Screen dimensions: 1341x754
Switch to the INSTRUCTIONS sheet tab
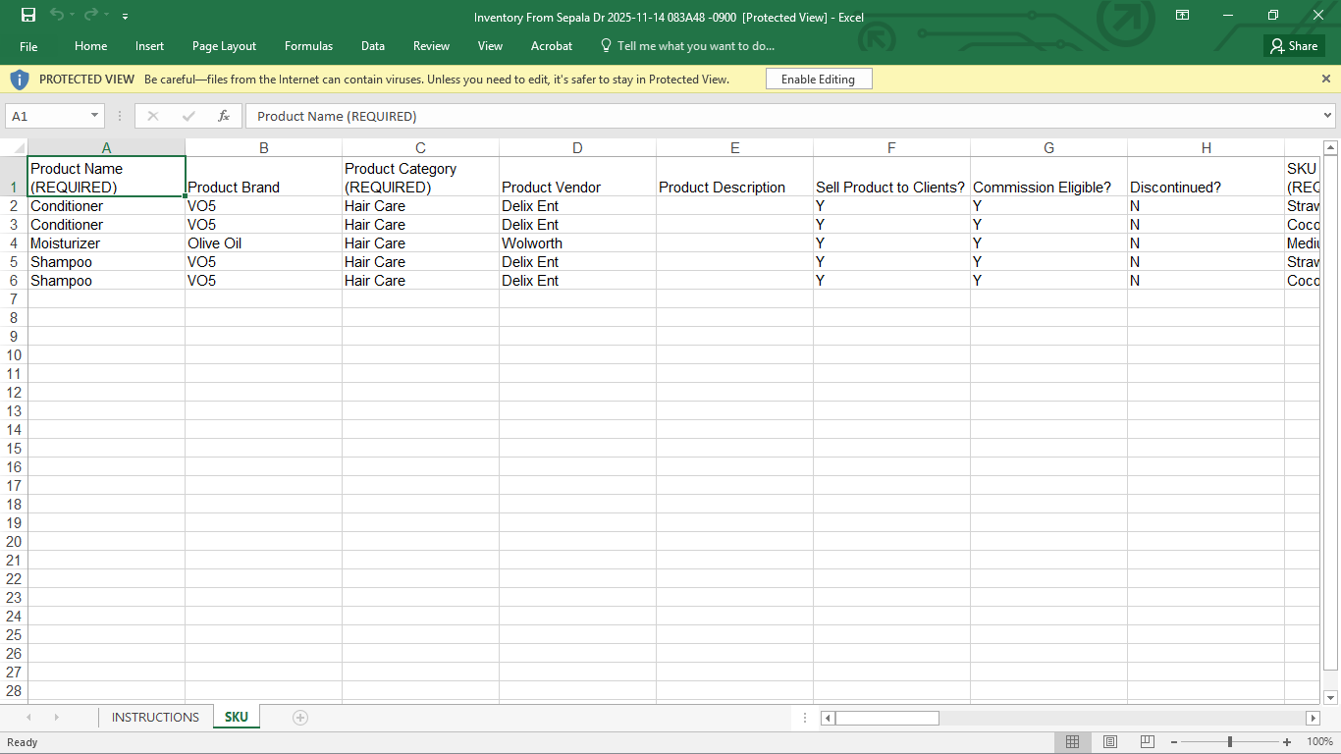(x=155, y=718)
